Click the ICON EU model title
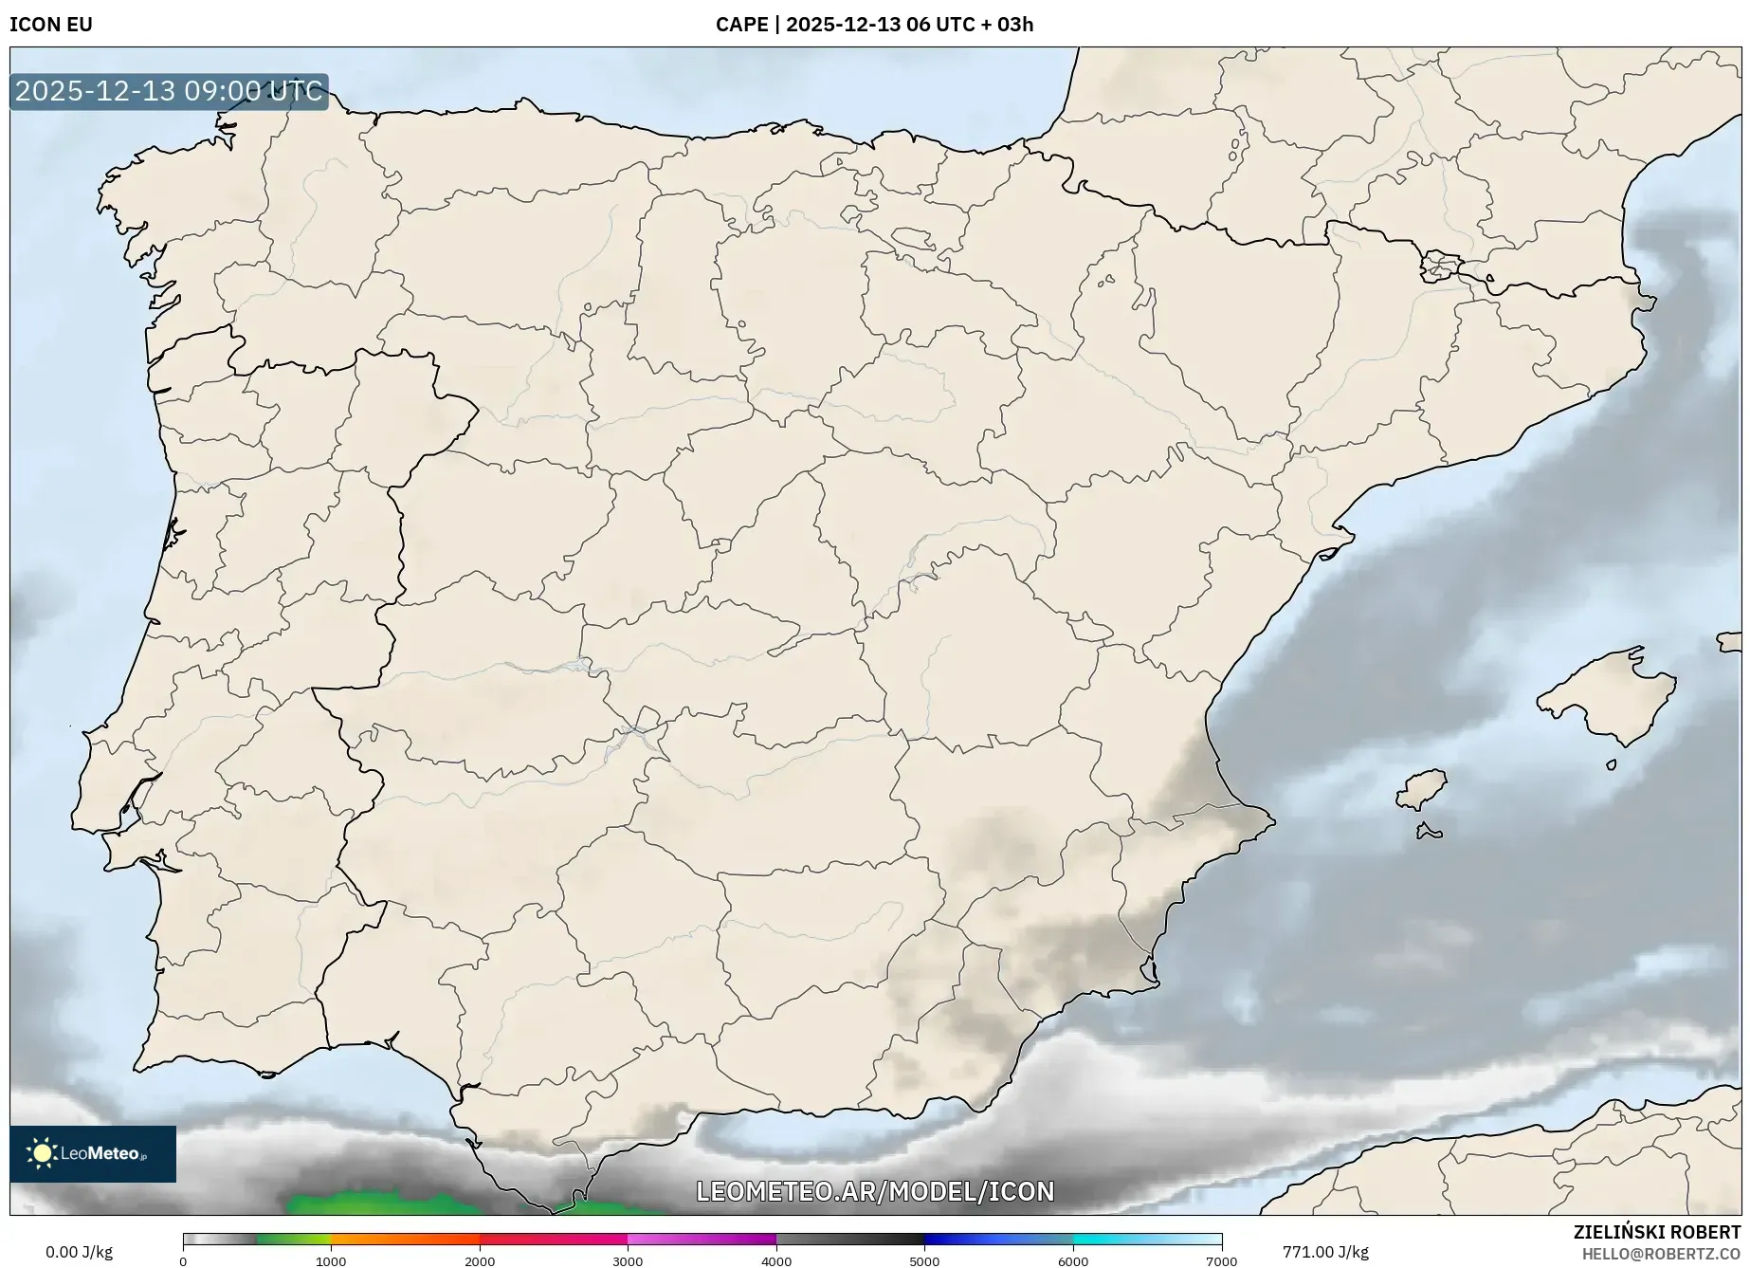 pos(51,25)
